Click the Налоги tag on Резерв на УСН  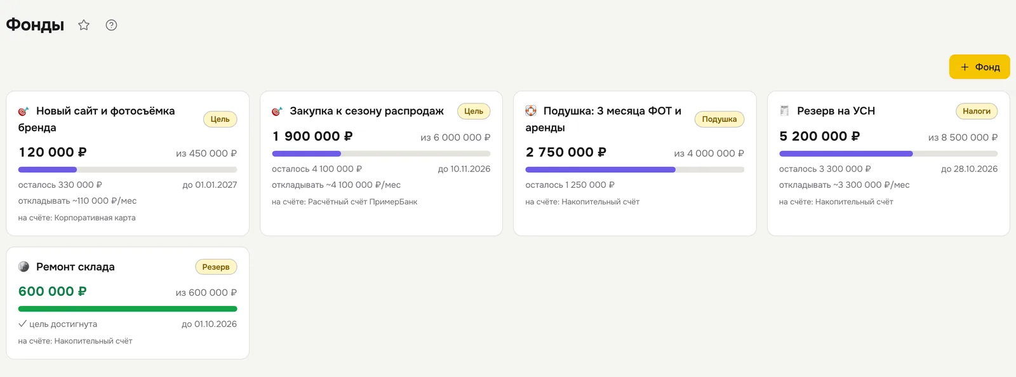(x=977, y=111)
